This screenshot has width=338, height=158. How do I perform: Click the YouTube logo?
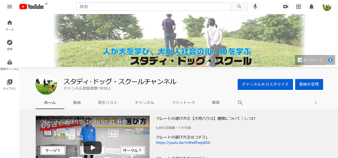tap(32, 7)
